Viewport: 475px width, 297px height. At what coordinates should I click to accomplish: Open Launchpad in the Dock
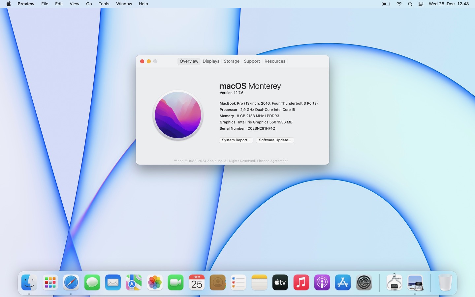pyautogui.click(x=50, y=282)
